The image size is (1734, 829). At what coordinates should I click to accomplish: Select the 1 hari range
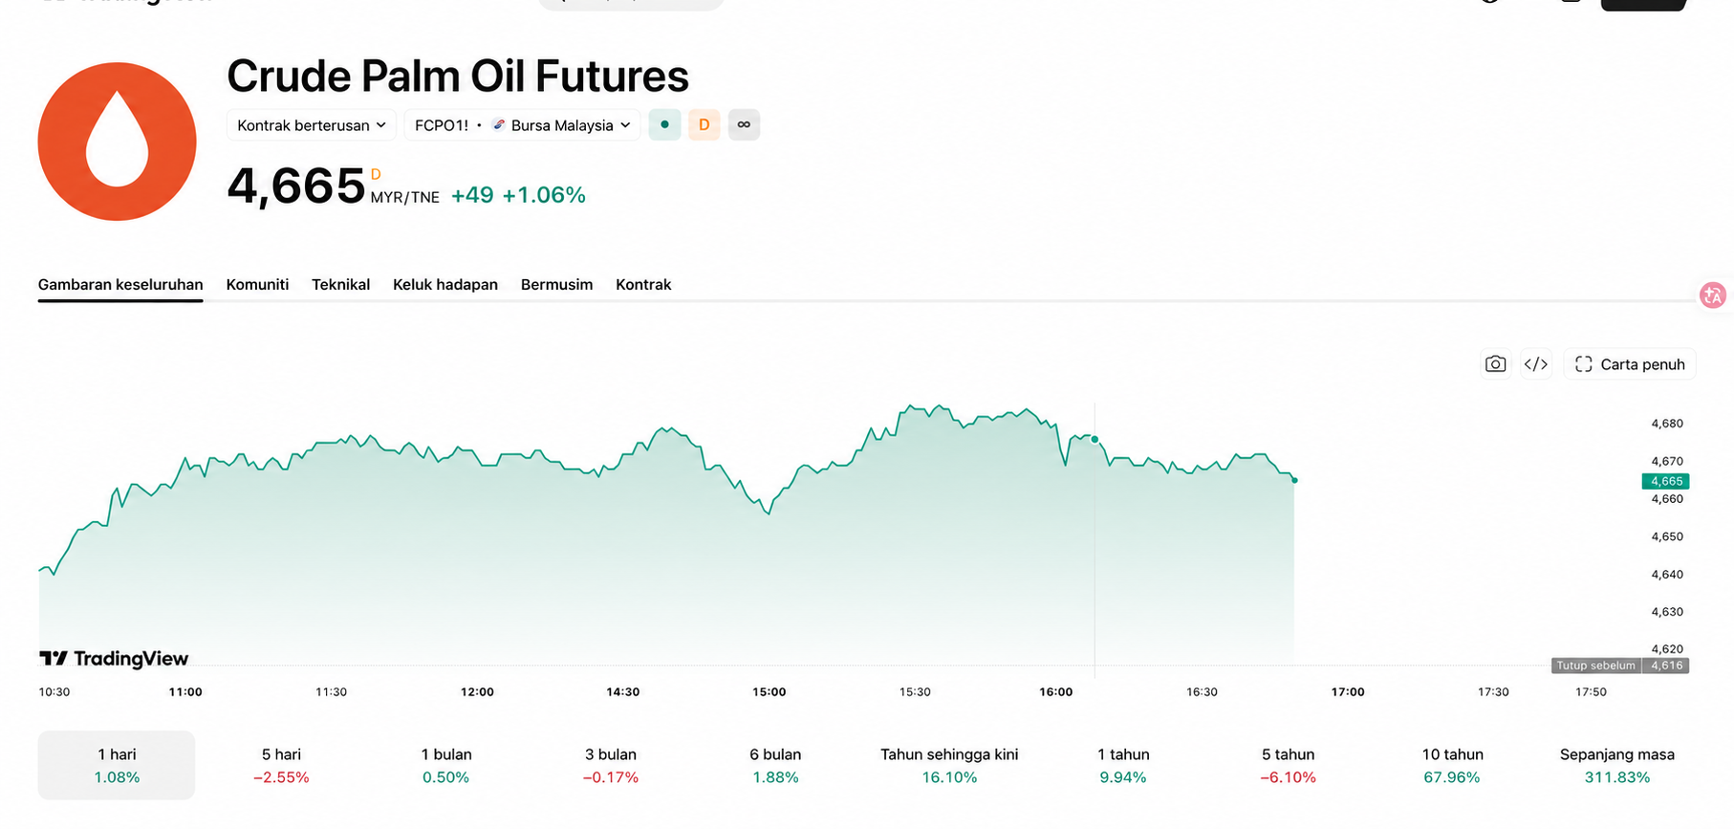(x=117, y=766)
